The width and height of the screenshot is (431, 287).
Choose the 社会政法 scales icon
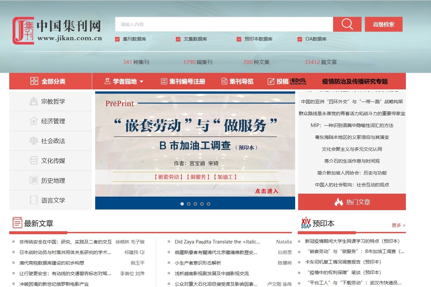pos(34,141)
